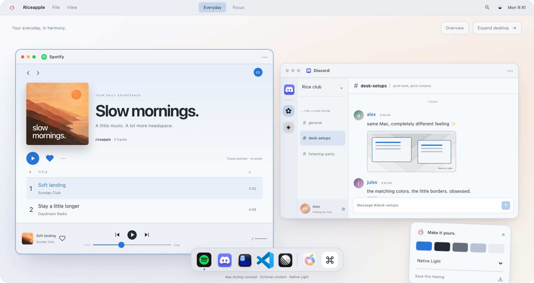The height and width of the screenshot is (283, 534).
Task: Select the flower server icon in Discord
Action: pos(289,111)
